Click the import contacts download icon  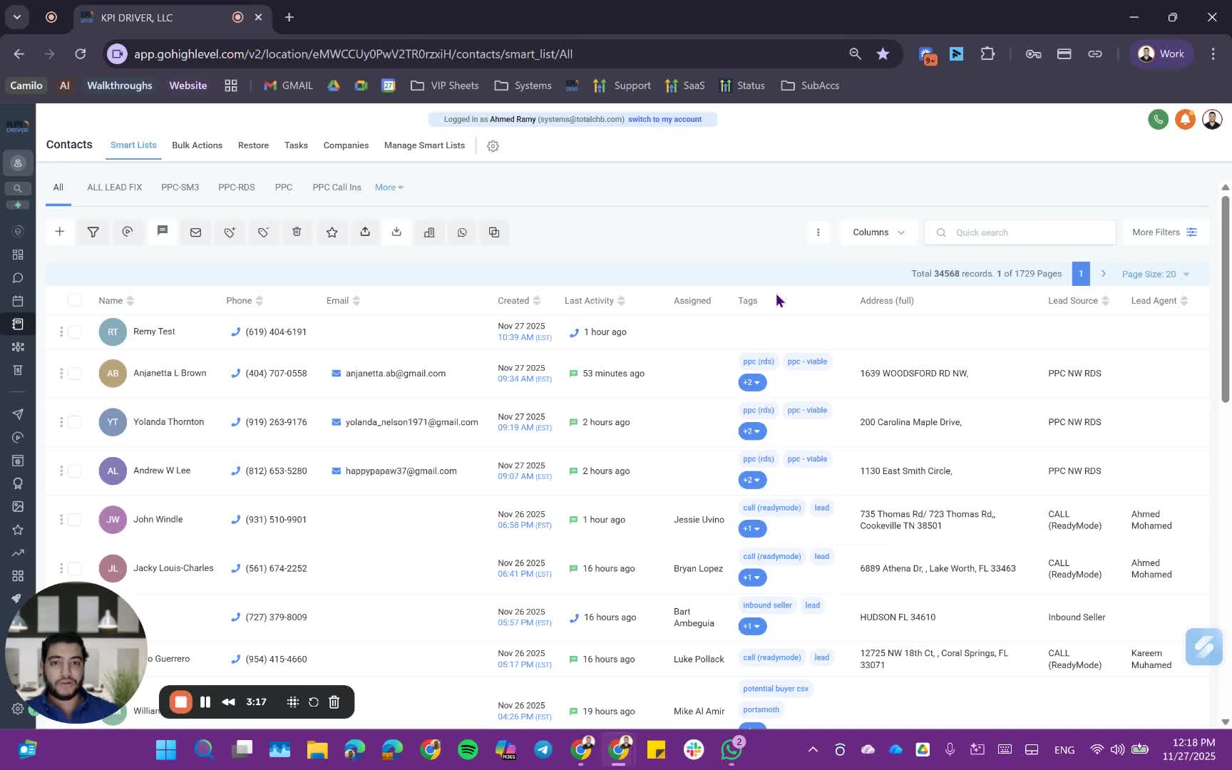point(396,232)
